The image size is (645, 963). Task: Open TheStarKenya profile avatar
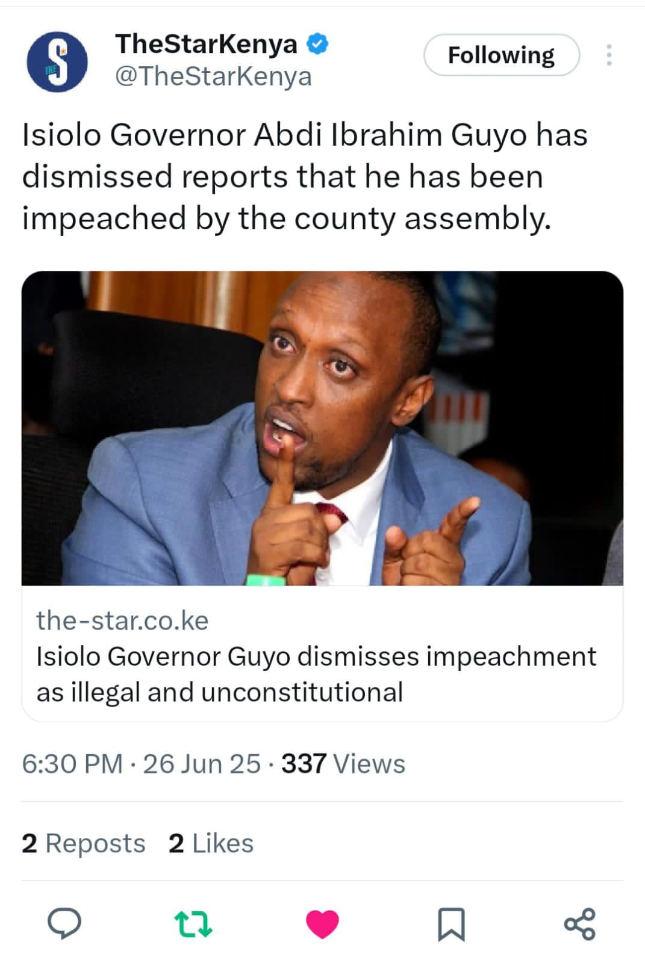point(57,61)
